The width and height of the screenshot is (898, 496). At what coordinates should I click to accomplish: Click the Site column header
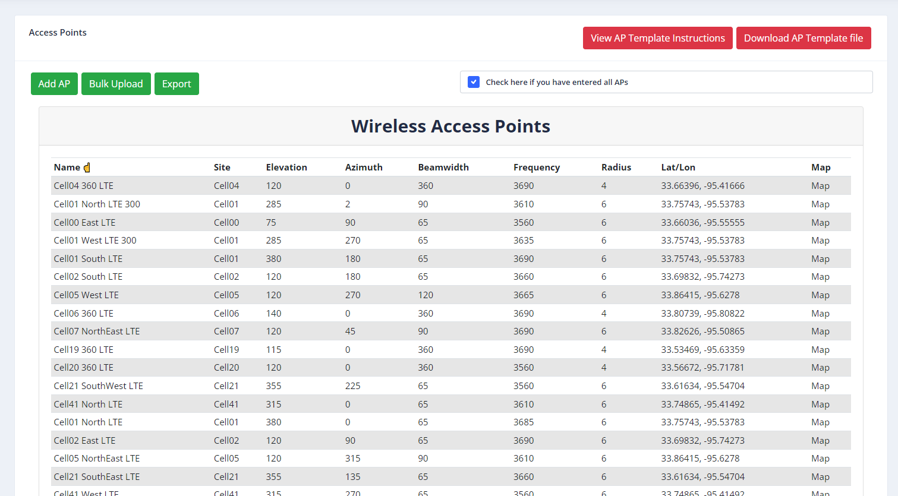pyautogui.click(x=222, y=168)
